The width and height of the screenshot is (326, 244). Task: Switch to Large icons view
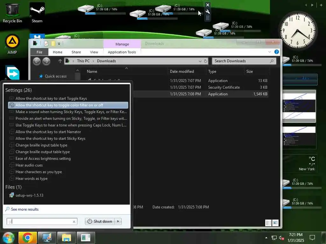pos(275,223)
